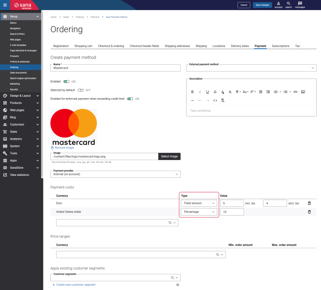Insert image via Description toolbar icon
321x290 pixels.
[x=303, y=91]
